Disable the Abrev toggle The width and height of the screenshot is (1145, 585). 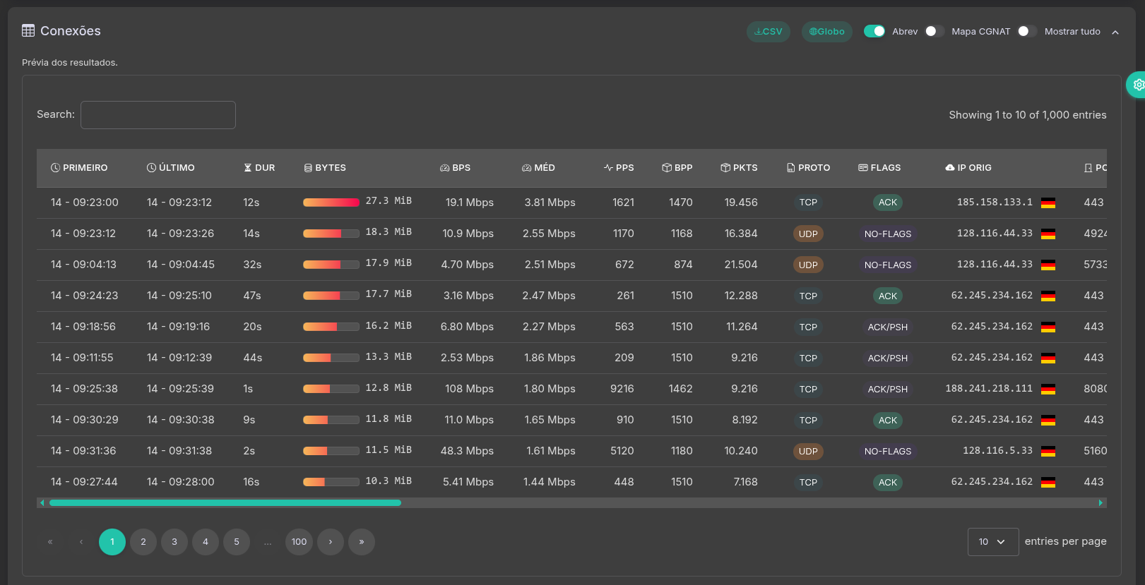click(874, 31)
